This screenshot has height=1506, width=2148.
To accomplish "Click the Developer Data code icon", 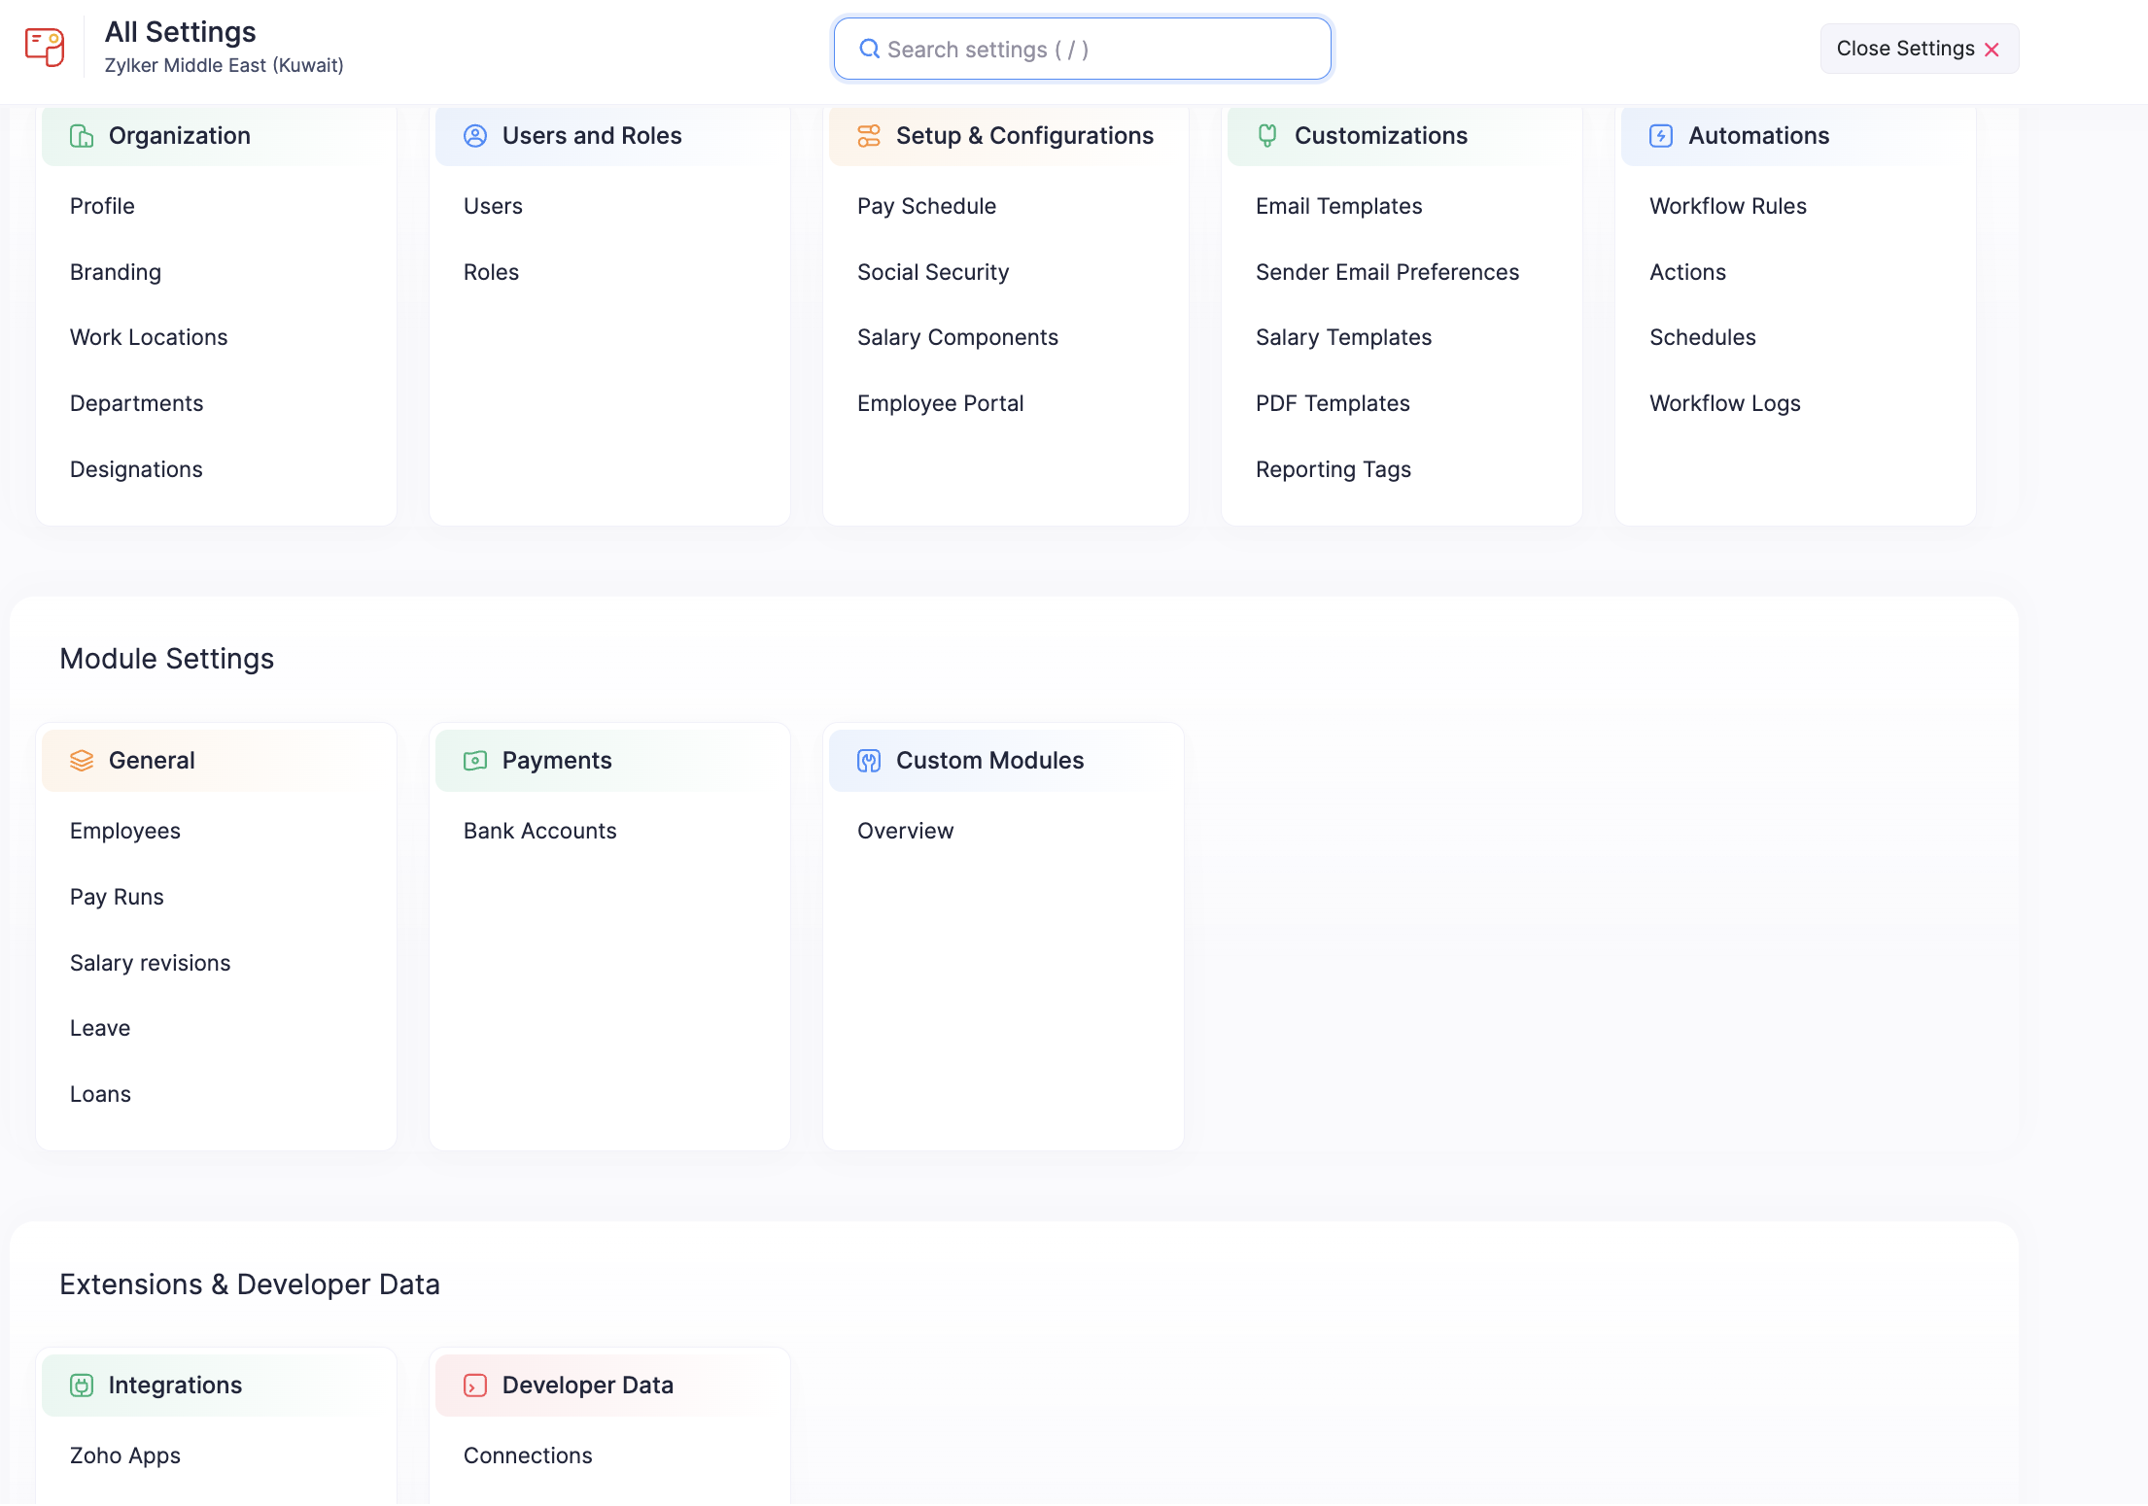I will point(475,1386).
